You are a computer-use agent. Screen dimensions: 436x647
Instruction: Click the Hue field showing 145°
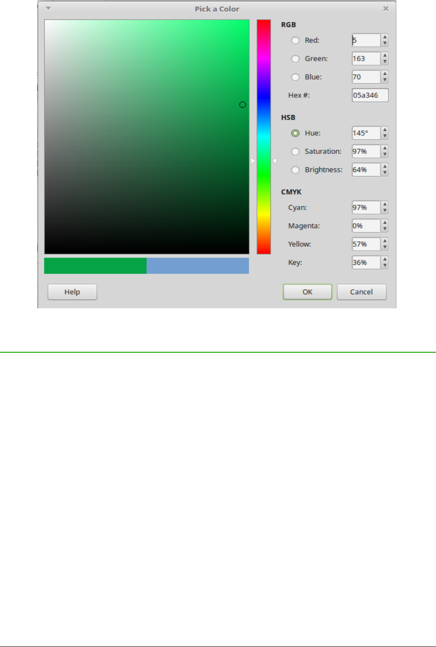click(x=366, y=133)
